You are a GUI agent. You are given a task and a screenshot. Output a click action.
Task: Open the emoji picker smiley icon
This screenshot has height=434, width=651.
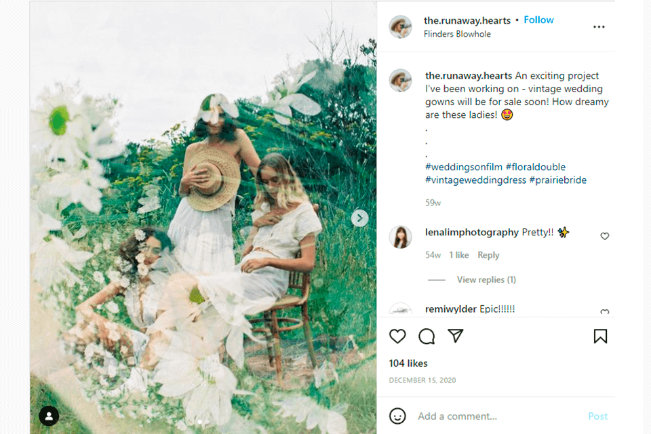click(398, 416)
